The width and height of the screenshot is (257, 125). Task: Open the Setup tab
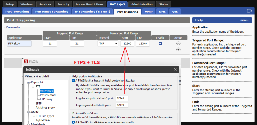(x=10, y=4)
